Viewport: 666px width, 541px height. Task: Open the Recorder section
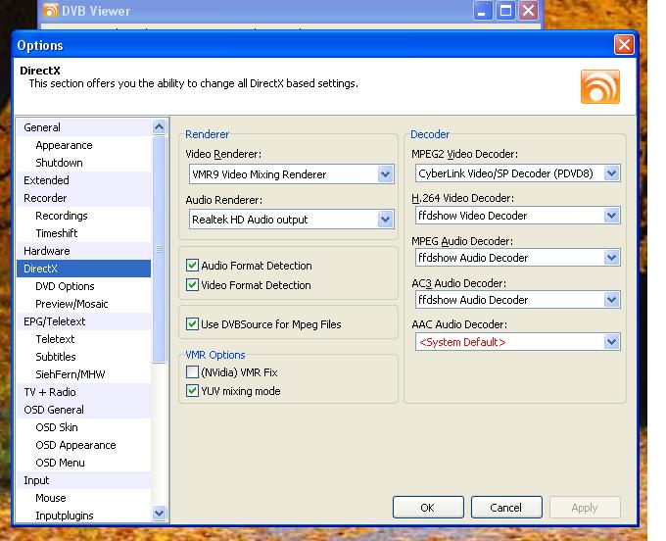pyautogui.click(x=83, y=198)
